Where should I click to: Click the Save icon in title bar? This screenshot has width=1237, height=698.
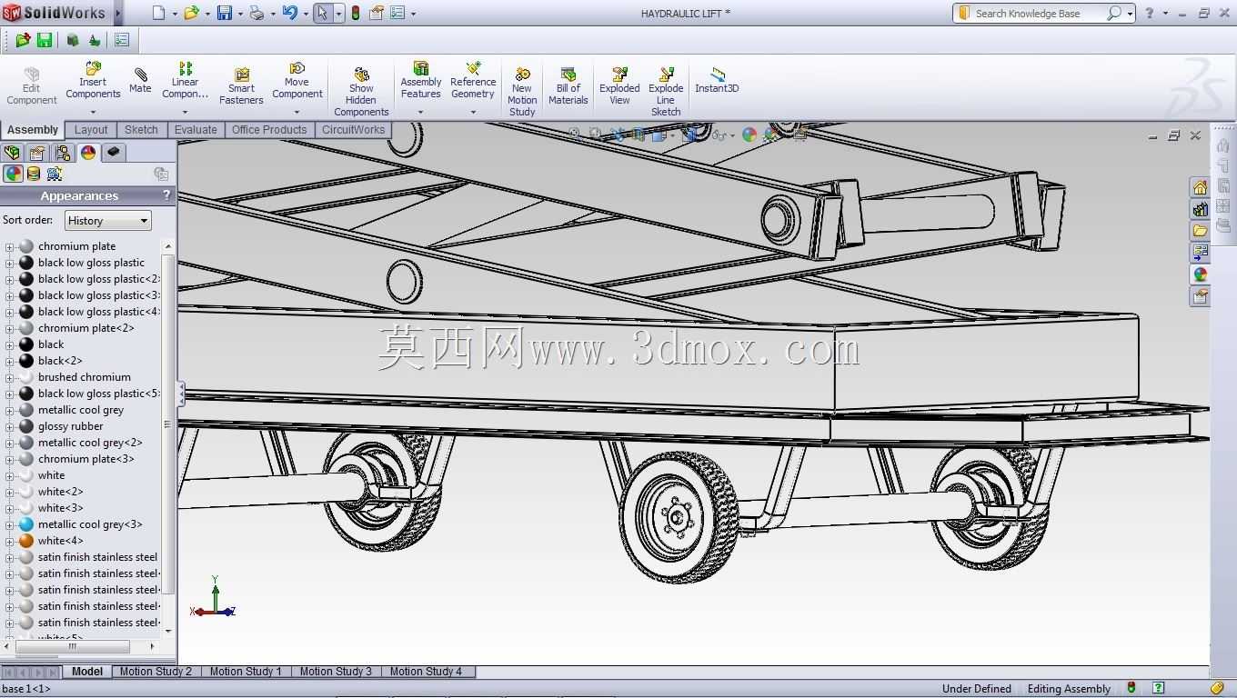tap(224, 13)
